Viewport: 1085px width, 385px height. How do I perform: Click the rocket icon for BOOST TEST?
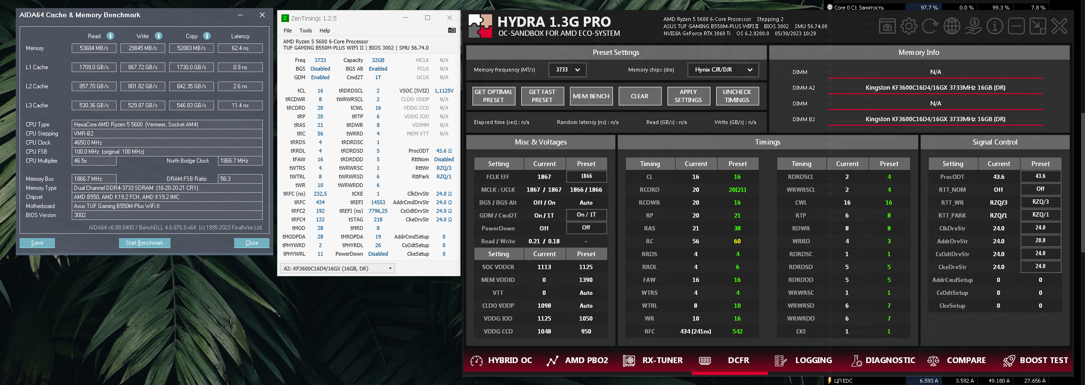1009,361
